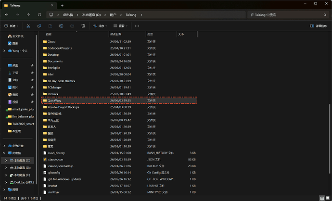Open the View (查看) dropdown
Image resolution: width=332 pixels, height=201 pixels.
point(120,26)
